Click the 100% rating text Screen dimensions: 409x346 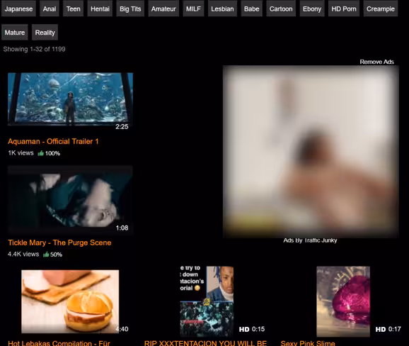52,153
